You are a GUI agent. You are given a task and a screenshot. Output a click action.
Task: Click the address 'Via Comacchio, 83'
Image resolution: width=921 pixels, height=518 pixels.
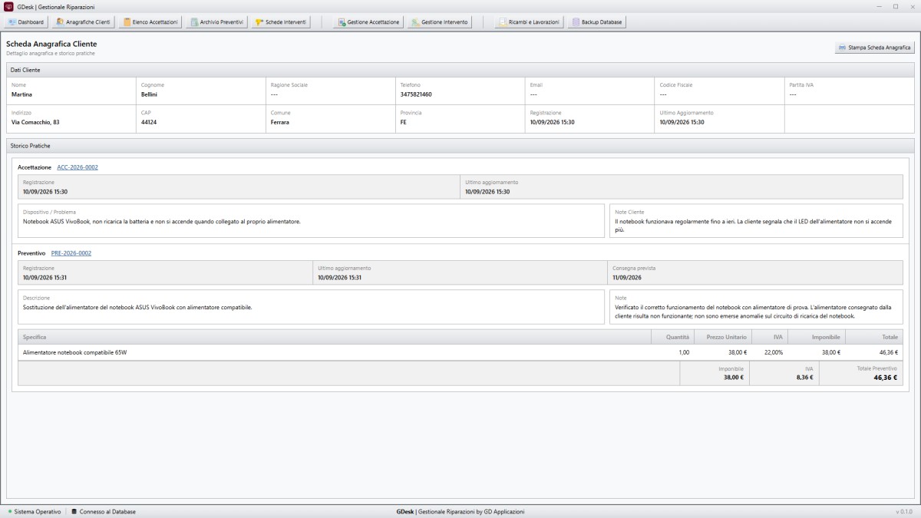pyautogui.click(x=35, y=122)
